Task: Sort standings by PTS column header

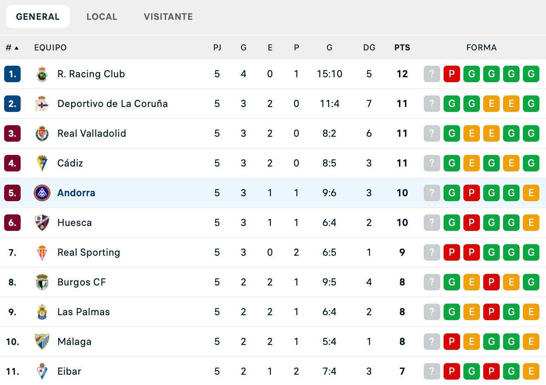Action: pos(402,48)
